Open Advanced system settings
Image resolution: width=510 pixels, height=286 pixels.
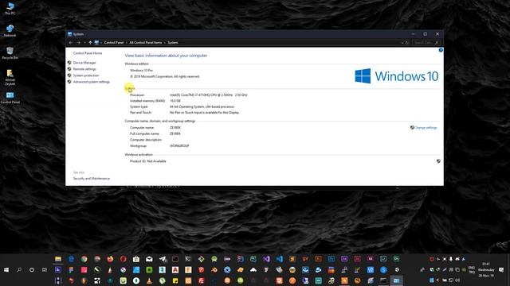92,82
